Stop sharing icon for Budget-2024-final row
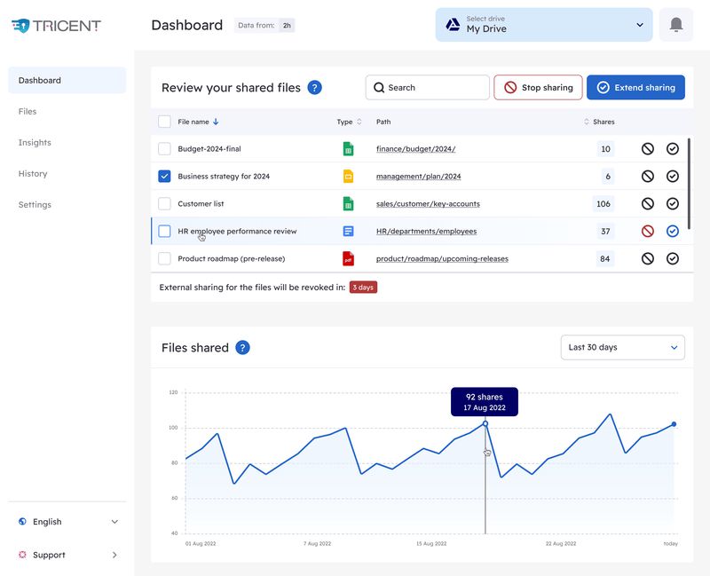Screen dimensions: 710x576 pyautogui.click(x=648, y=148)
